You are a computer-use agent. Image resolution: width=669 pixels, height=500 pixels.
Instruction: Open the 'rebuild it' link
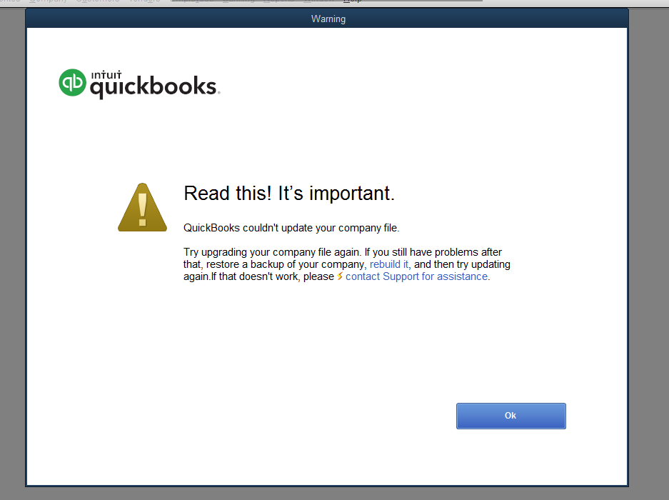click(388, 264)
